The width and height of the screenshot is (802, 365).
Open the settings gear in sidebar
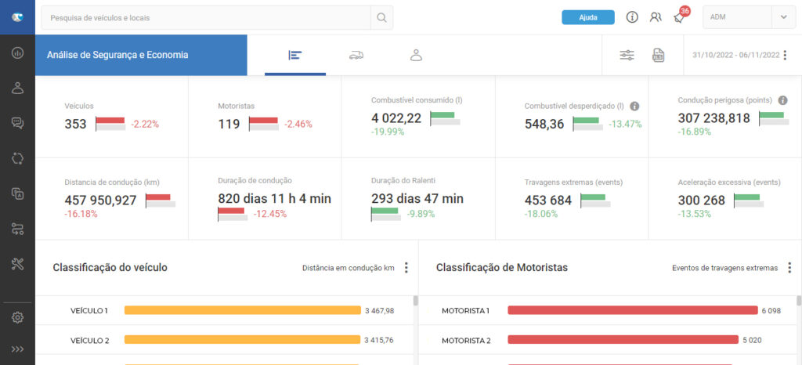click(x=17, y=317)
